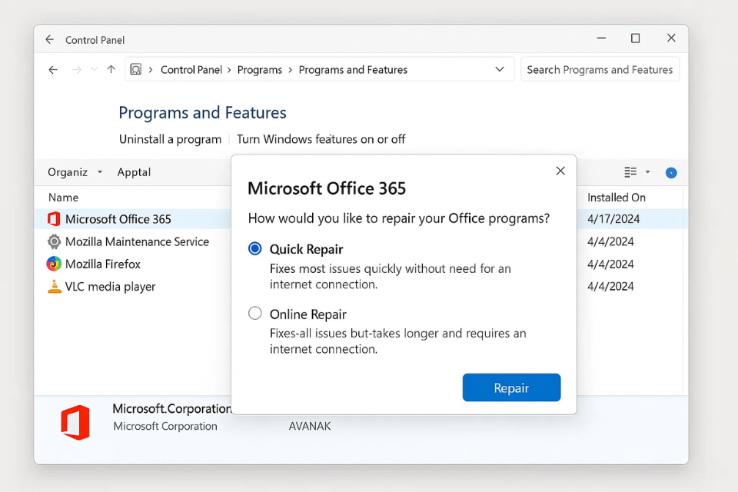
Task: Click the Mozilla Firefox icon
Action: click(53, 264)
